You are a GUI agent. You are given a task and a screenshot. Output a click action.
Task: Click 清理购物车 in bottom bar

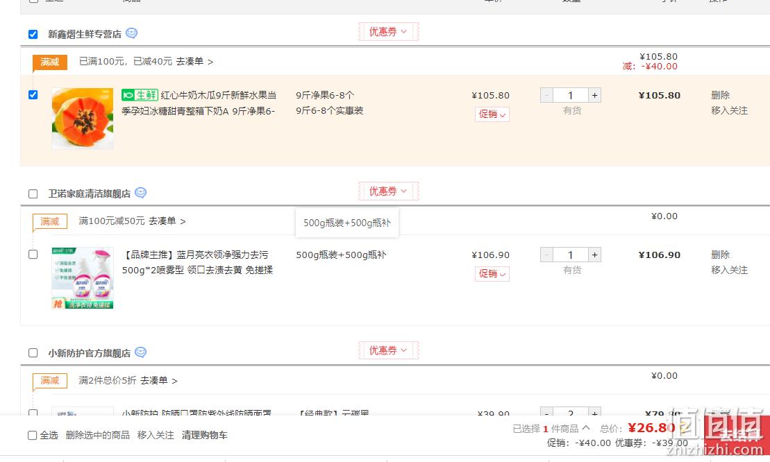point(204,436)
